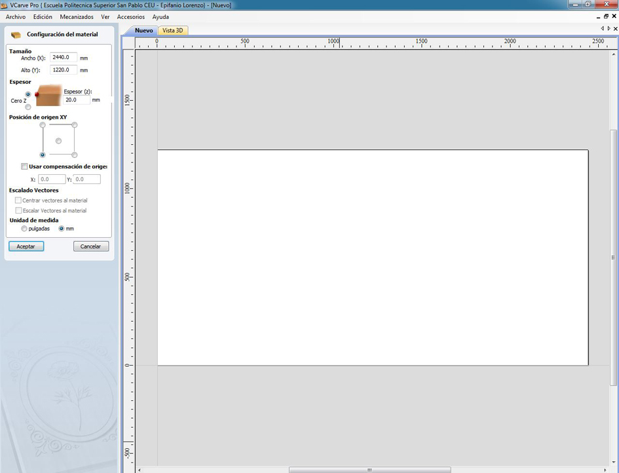Click the material thickness preview image
This screenshot has height=473, width=619.
[48, 95]
